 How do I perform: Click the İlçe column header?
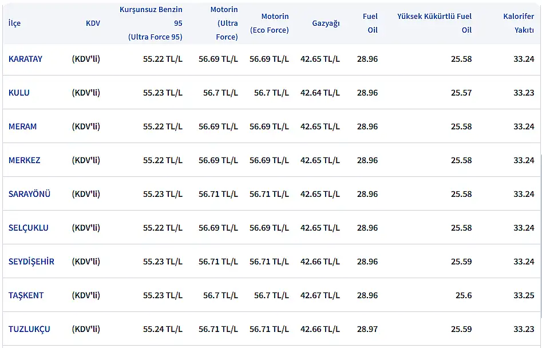click(14, 23)
